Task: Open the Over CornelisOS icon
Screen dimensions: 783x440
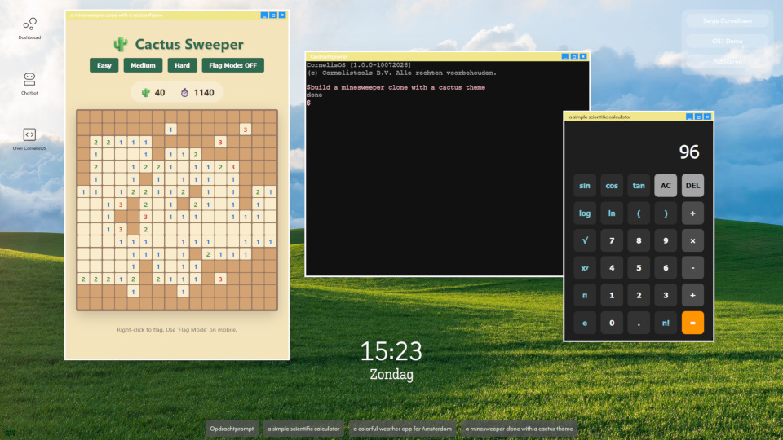Action: pos(29,139)
